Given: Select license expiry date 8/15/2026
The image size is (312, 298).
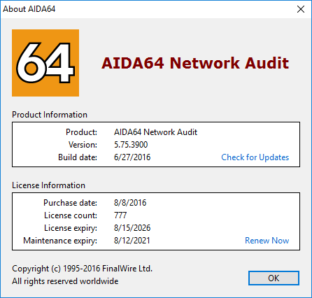Looking at the screenshot, I should point(132,228).
